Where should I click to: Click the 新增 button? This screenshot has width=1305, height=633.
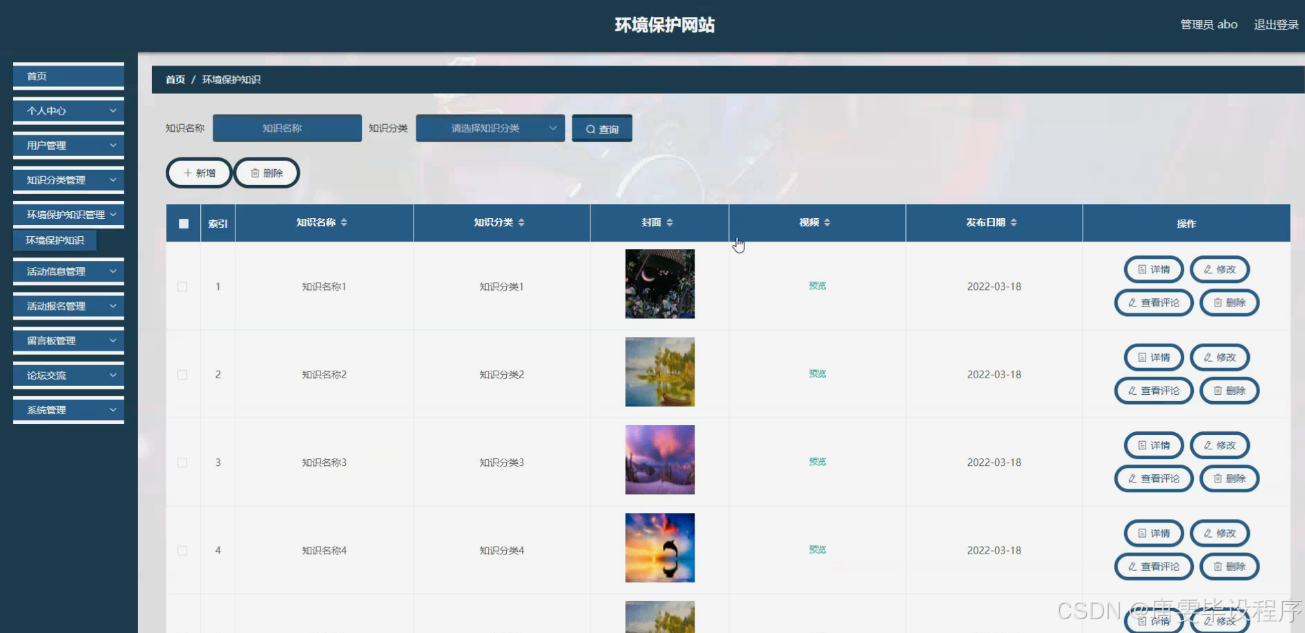tap(199, 173)
